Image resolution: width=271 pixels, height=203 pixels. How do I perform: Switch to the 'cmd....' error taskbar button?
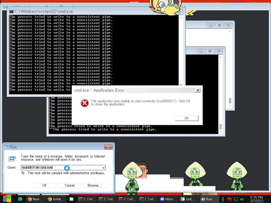click(x=188, y=199)
